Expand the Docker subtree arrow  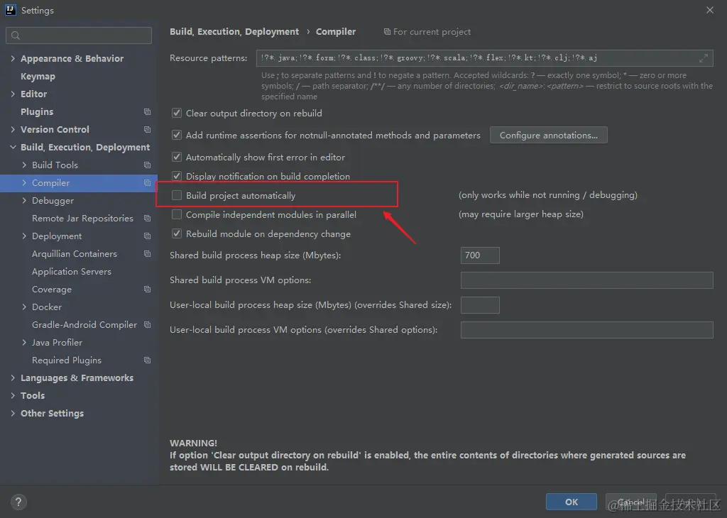coord(24,307)
